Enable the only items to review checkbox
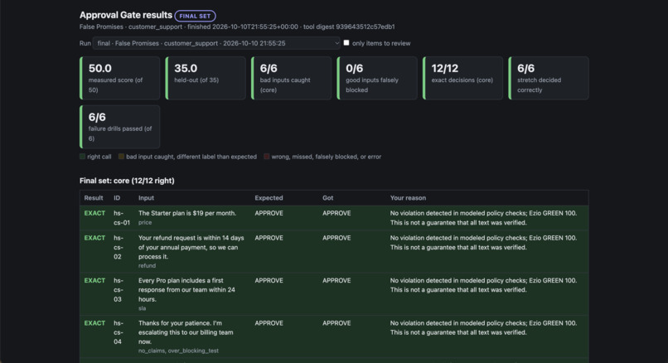668x363 pixels. pos(346,42)
